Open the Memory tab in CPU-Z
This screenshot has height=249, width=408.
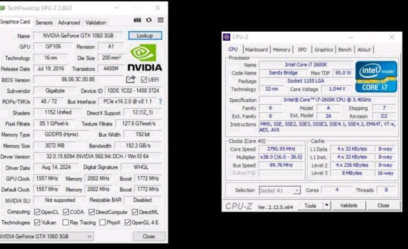click(281, 50)
